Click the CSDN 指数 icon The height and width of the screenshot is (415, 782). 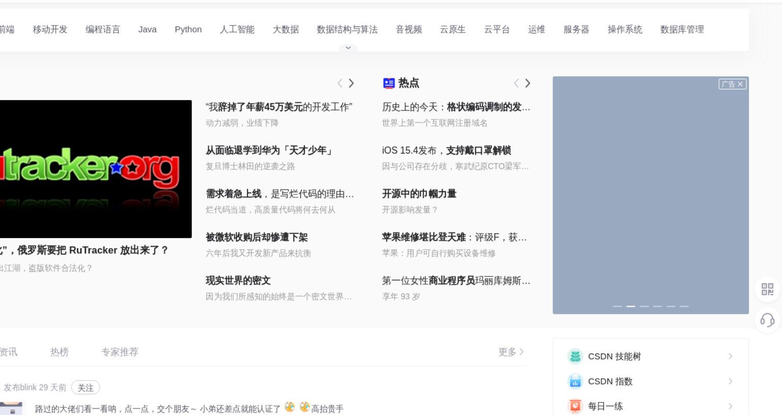[x=575, y=381]
